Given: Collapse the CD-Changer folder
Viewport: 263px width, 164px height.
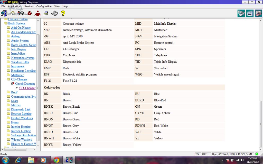Looking at the screenshot, I should pos(8,79).
